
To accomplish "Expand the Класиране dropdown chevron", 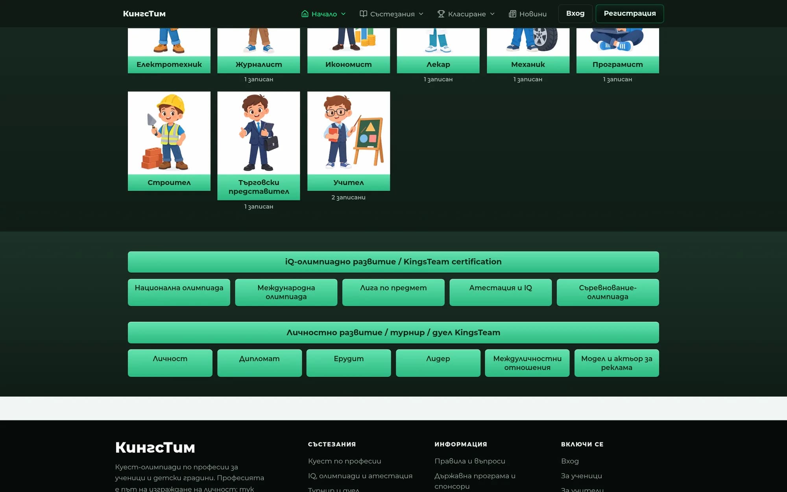I will [492, 14].
